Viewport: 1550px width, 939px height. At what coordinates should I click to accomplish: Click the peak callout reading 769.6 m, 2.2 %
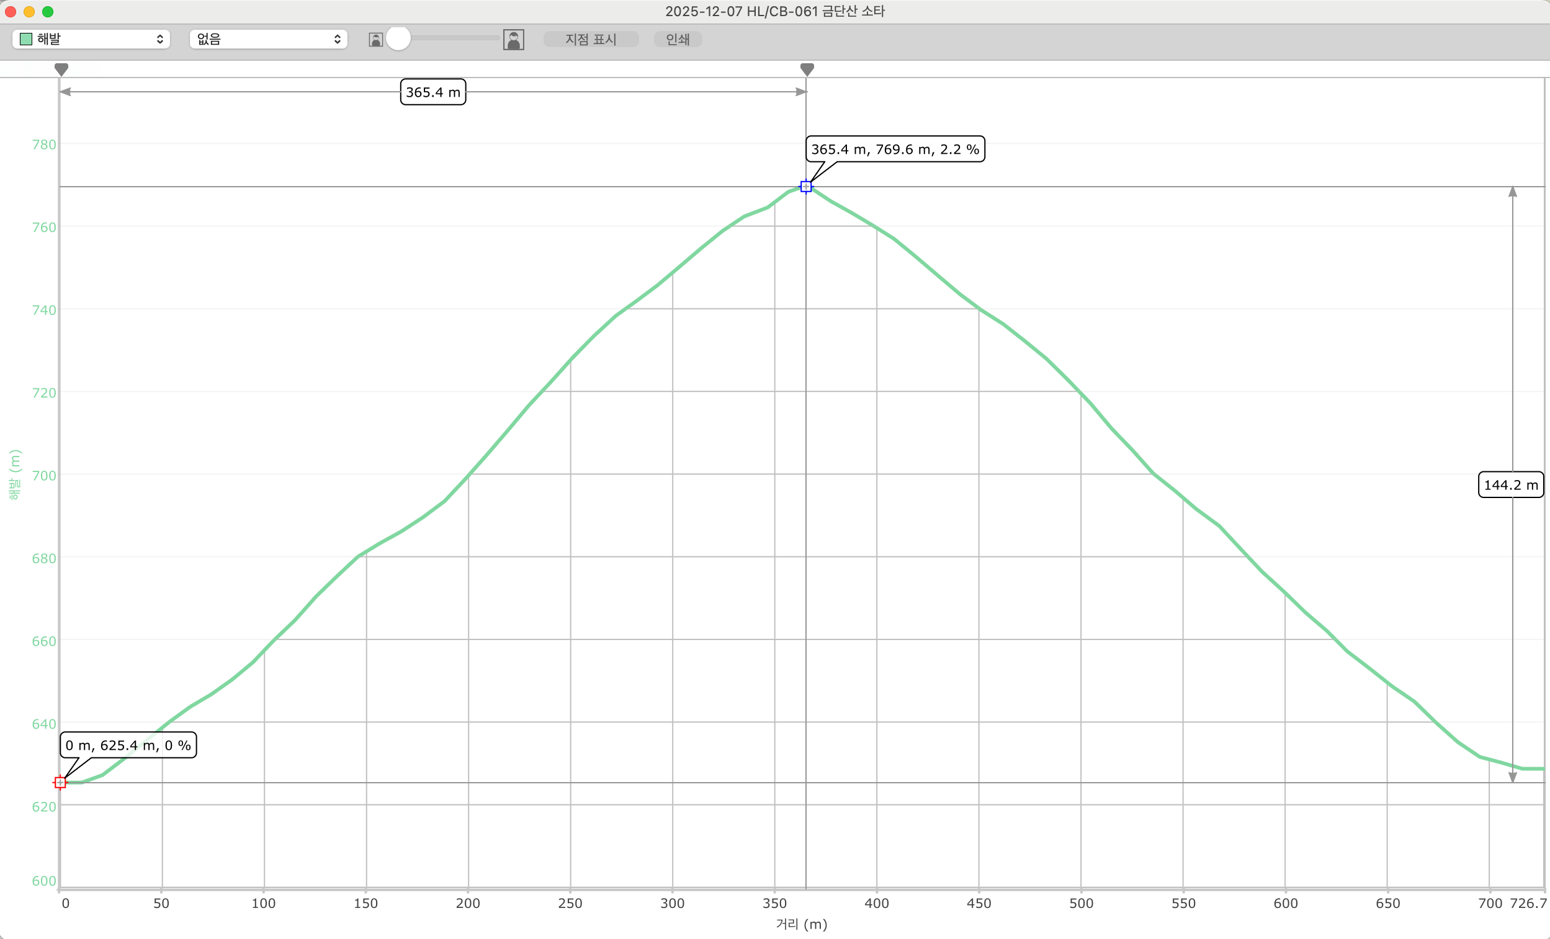tap(895, 149)
